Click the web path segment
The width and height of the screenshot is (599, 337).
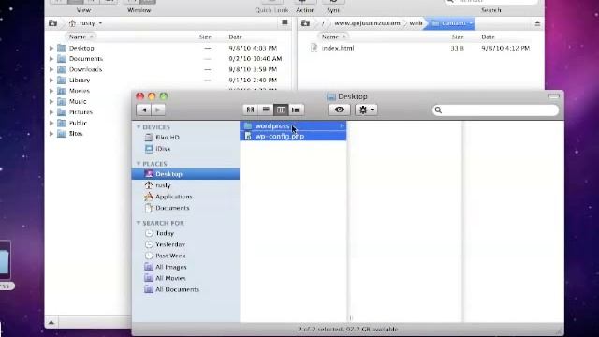[416, 23]
